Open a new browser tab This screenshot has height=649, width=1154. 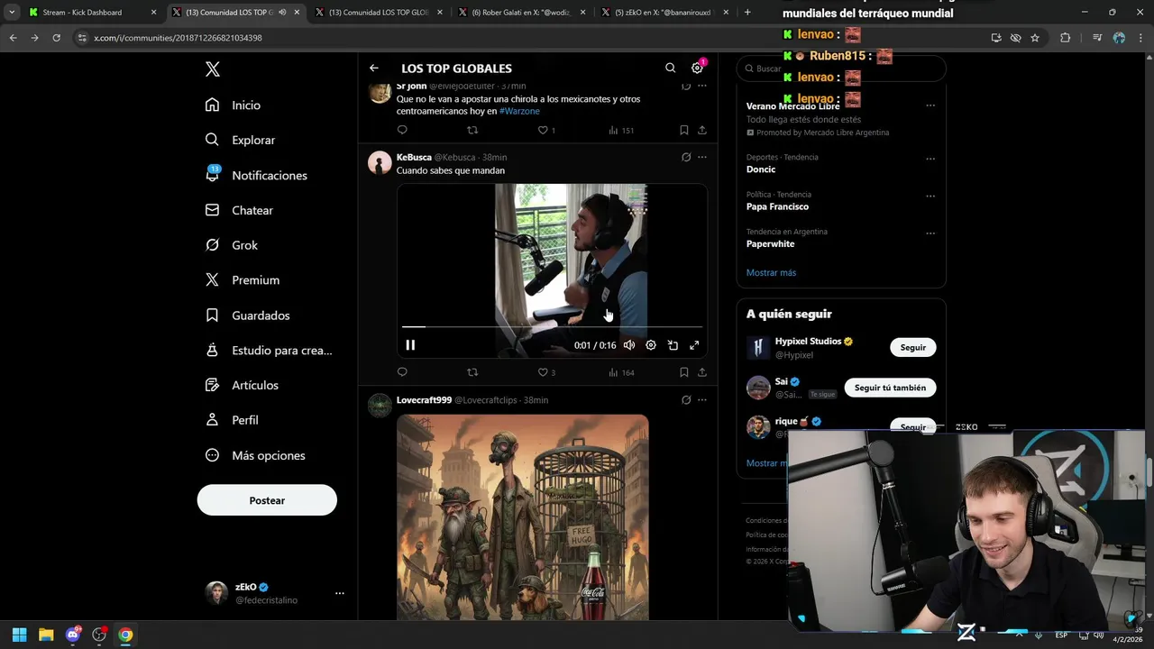click(x=747, y=13)
